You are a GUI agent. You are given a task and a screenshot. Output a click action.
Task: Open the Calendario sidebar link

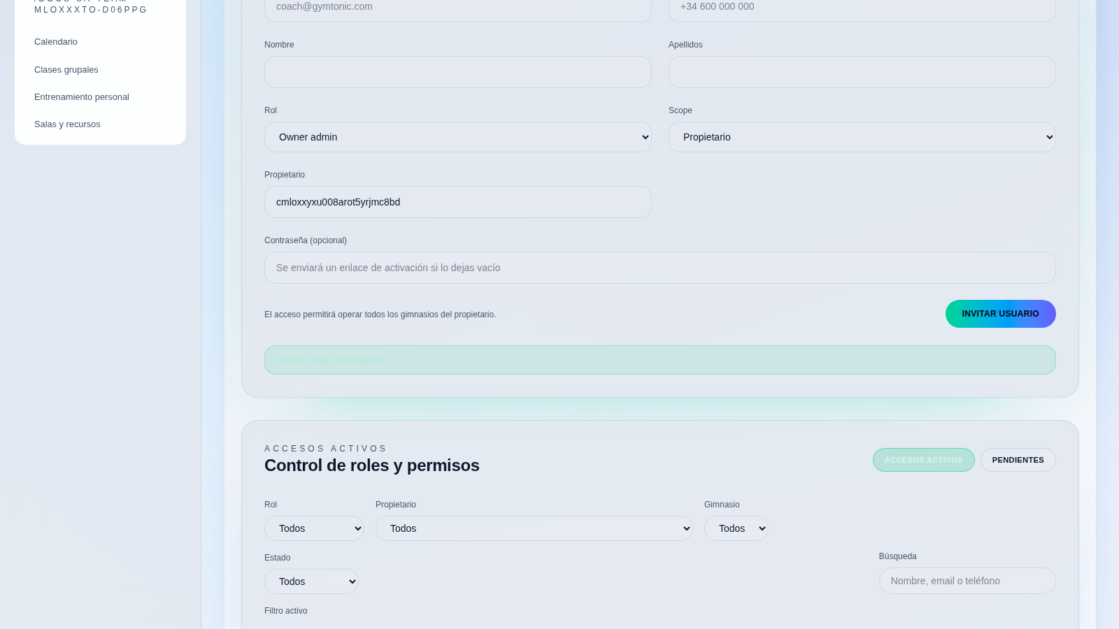coord(56,42)
